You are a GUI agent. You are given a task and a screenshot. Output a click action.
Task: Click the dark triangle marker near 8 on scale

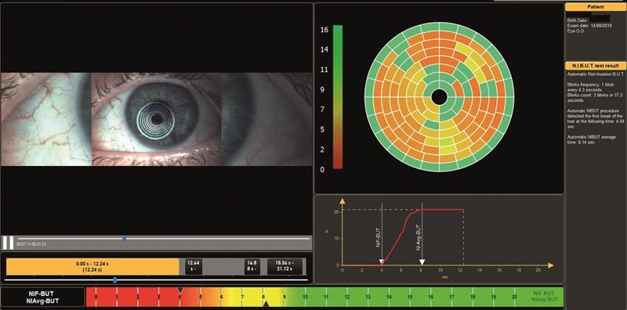point(266,305)
